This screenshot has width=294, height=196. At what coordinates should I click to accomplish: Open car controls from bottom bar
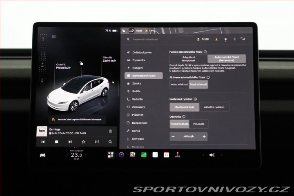pos(42,155)
